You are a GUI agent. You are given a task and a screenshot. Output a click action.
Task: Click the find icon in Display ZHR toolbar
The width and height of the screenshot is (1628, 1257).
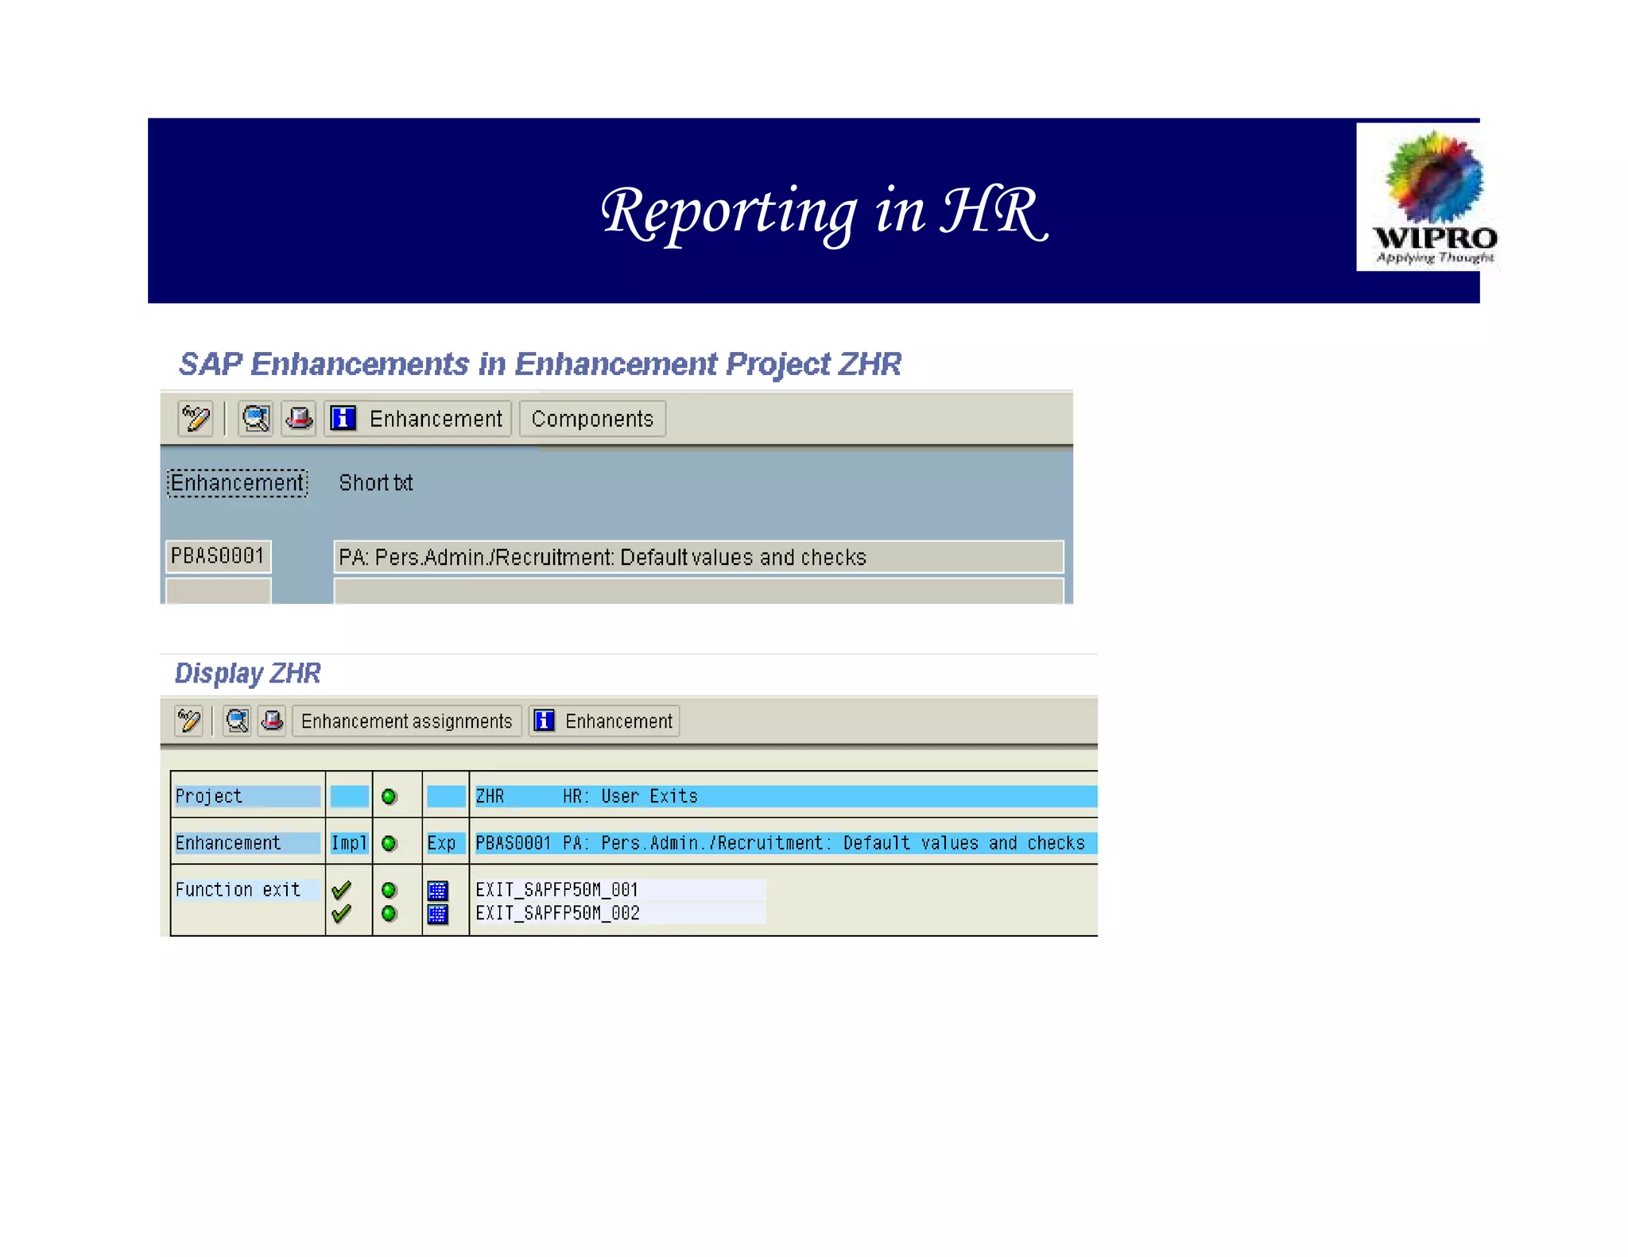tap(237, 721)
